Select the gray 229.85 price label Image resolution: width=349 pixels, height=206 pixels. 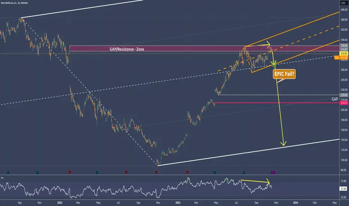(x=344, y=95)
